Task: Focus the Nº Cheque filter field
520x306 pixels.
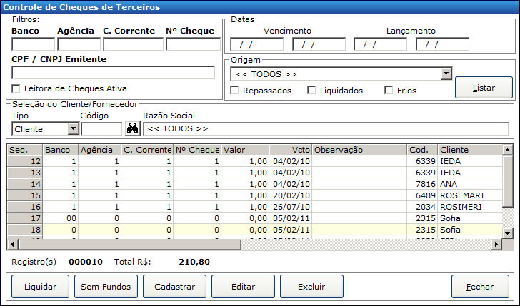Action: (194, 44)
